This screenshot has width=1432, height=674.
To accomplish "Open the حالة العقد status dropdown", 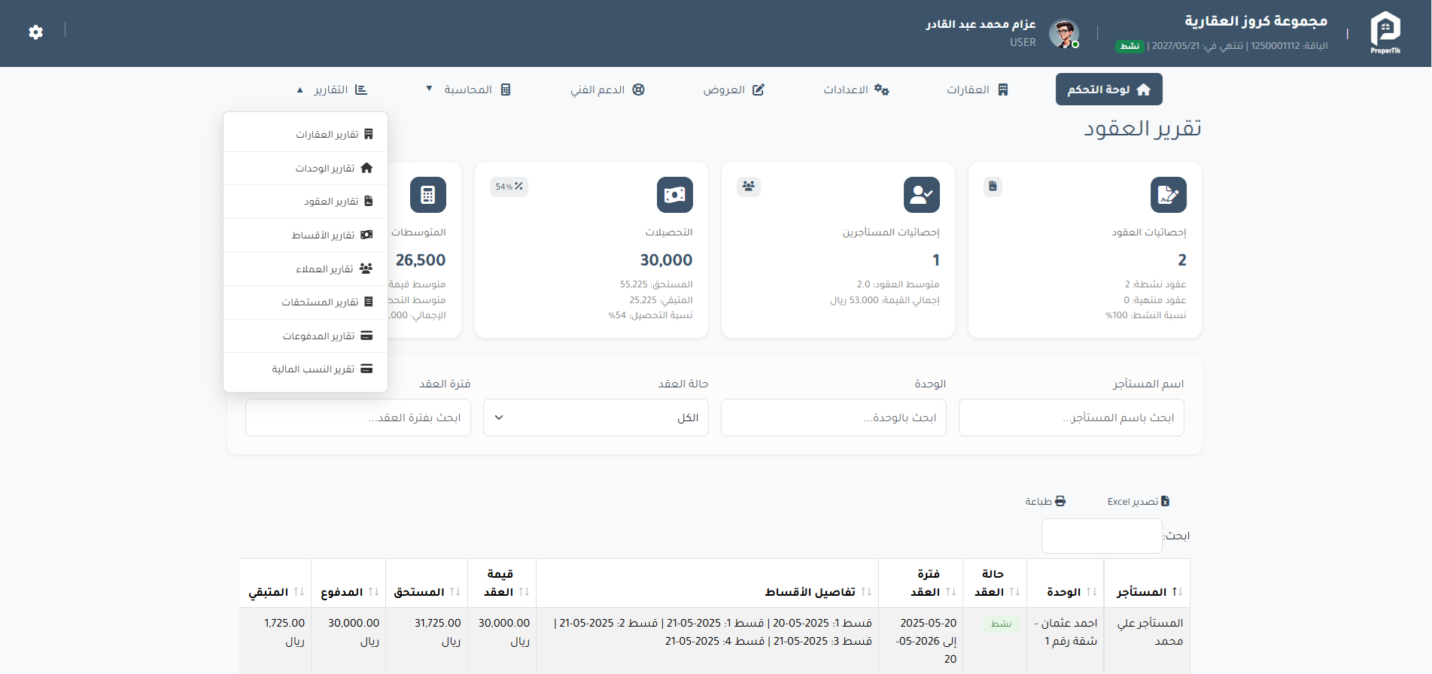I will coord(596,417).
